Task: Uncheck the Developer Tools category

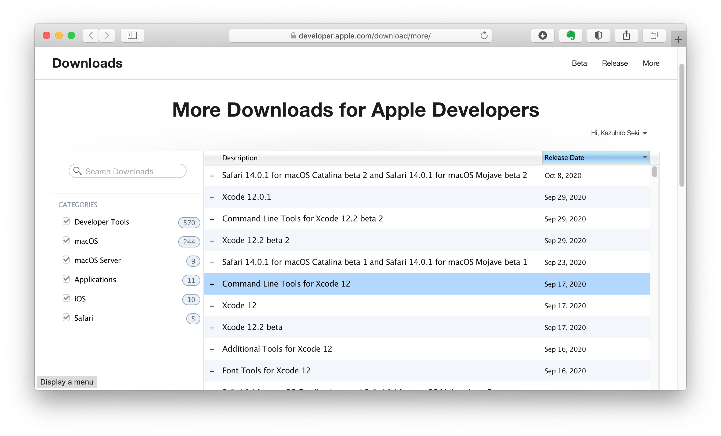Action: click(x=66, y=221)
